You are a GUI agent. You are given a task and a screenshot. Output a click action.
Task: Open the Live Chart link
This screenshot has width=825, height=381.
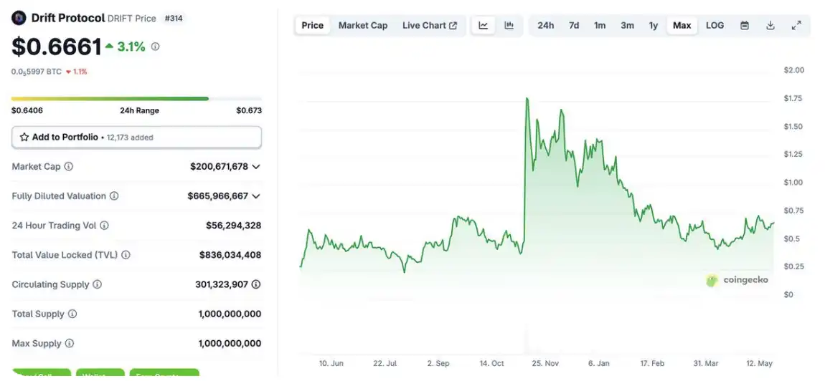click(x=430, y=26)
